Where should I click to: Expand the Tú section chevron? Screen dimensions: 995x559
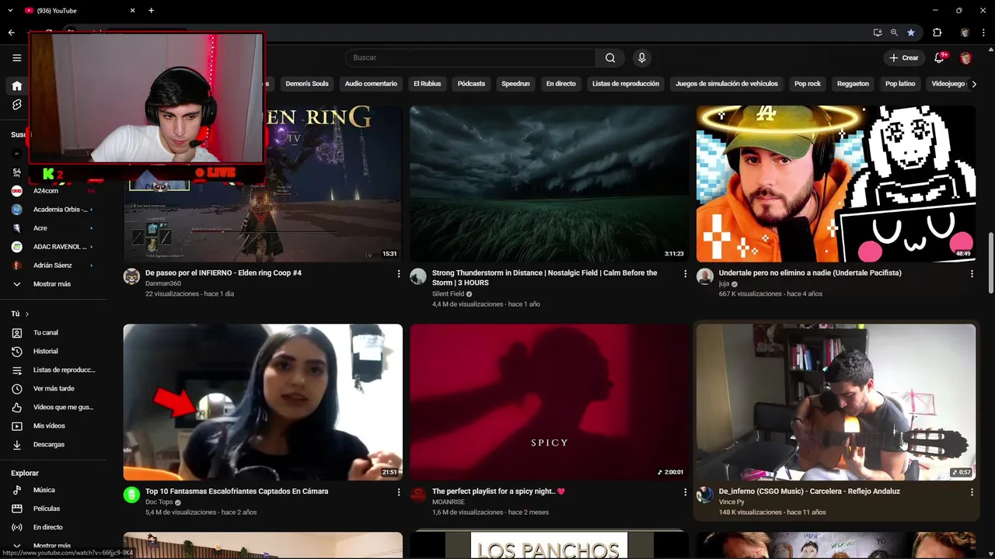coord(27,314)
